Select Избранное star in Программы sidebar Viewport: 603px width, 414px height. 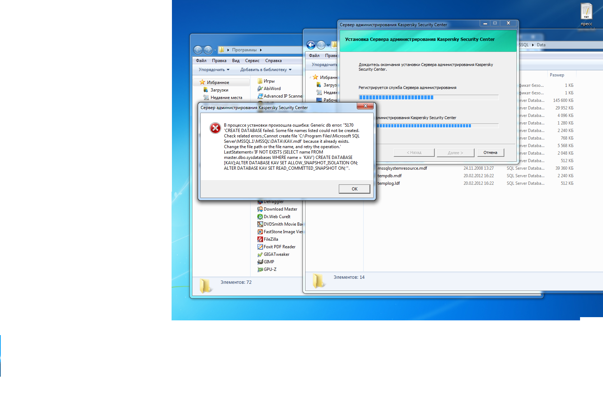pos(202,83)
